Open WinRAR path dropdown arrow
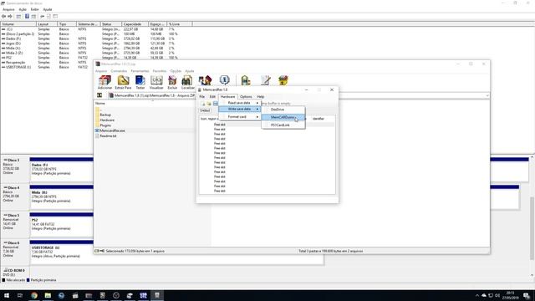This screenshot has height=301, width=535. pyautogui.click(x=487, y=95)
